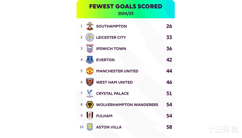
Task: Click the Fulham club badge
Action: tap(90, 116)
